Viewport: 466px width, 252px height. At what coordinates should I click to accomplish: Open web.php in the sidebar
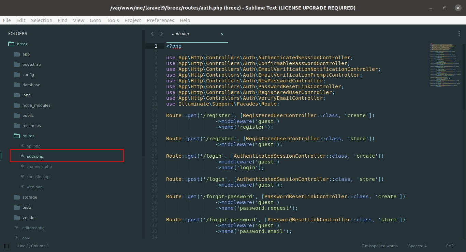click(34, 187)
